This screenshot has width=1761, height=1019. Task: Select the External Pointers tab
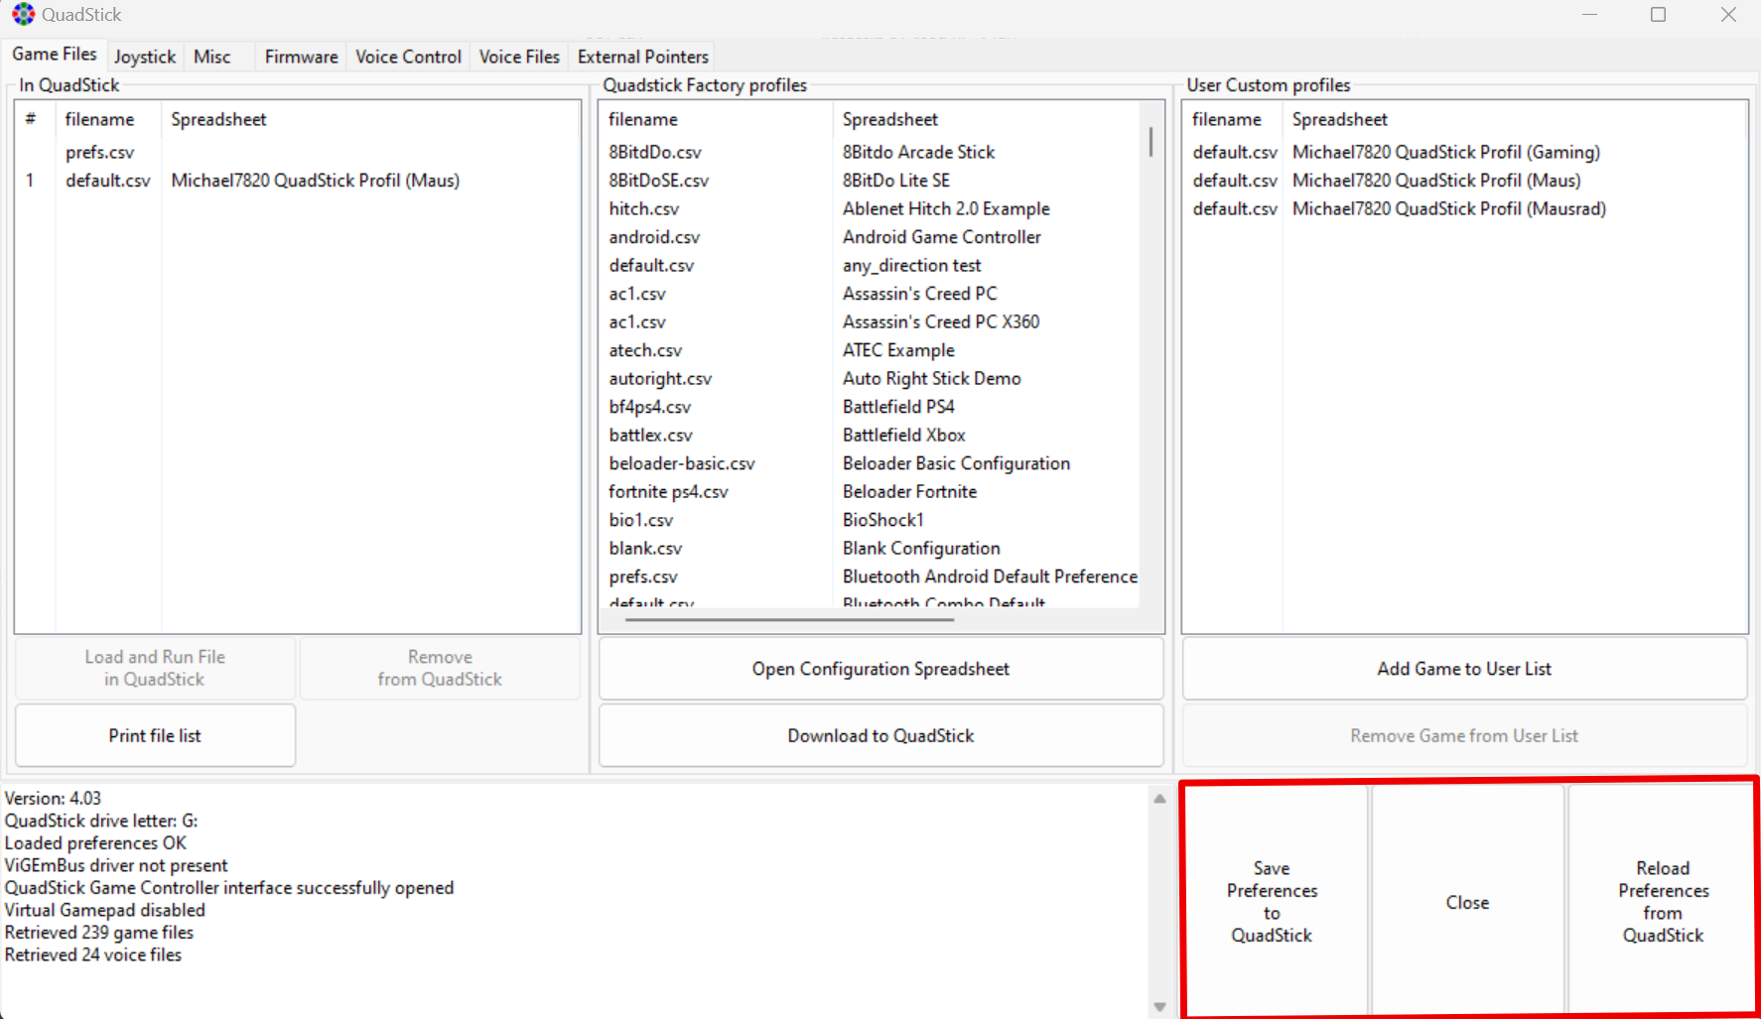642,57
